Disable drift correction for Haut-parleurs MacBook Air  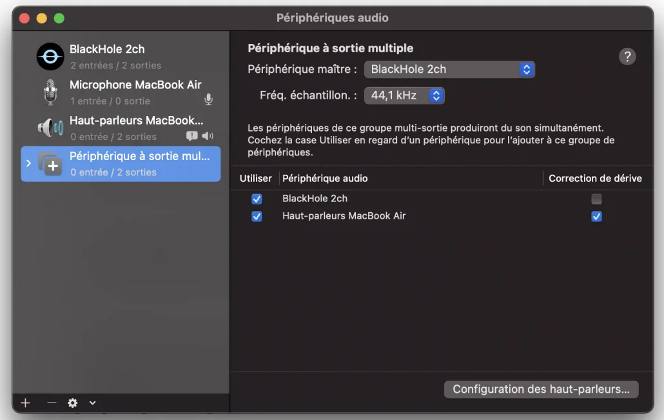pyautogui.click(x=596, y=216)
